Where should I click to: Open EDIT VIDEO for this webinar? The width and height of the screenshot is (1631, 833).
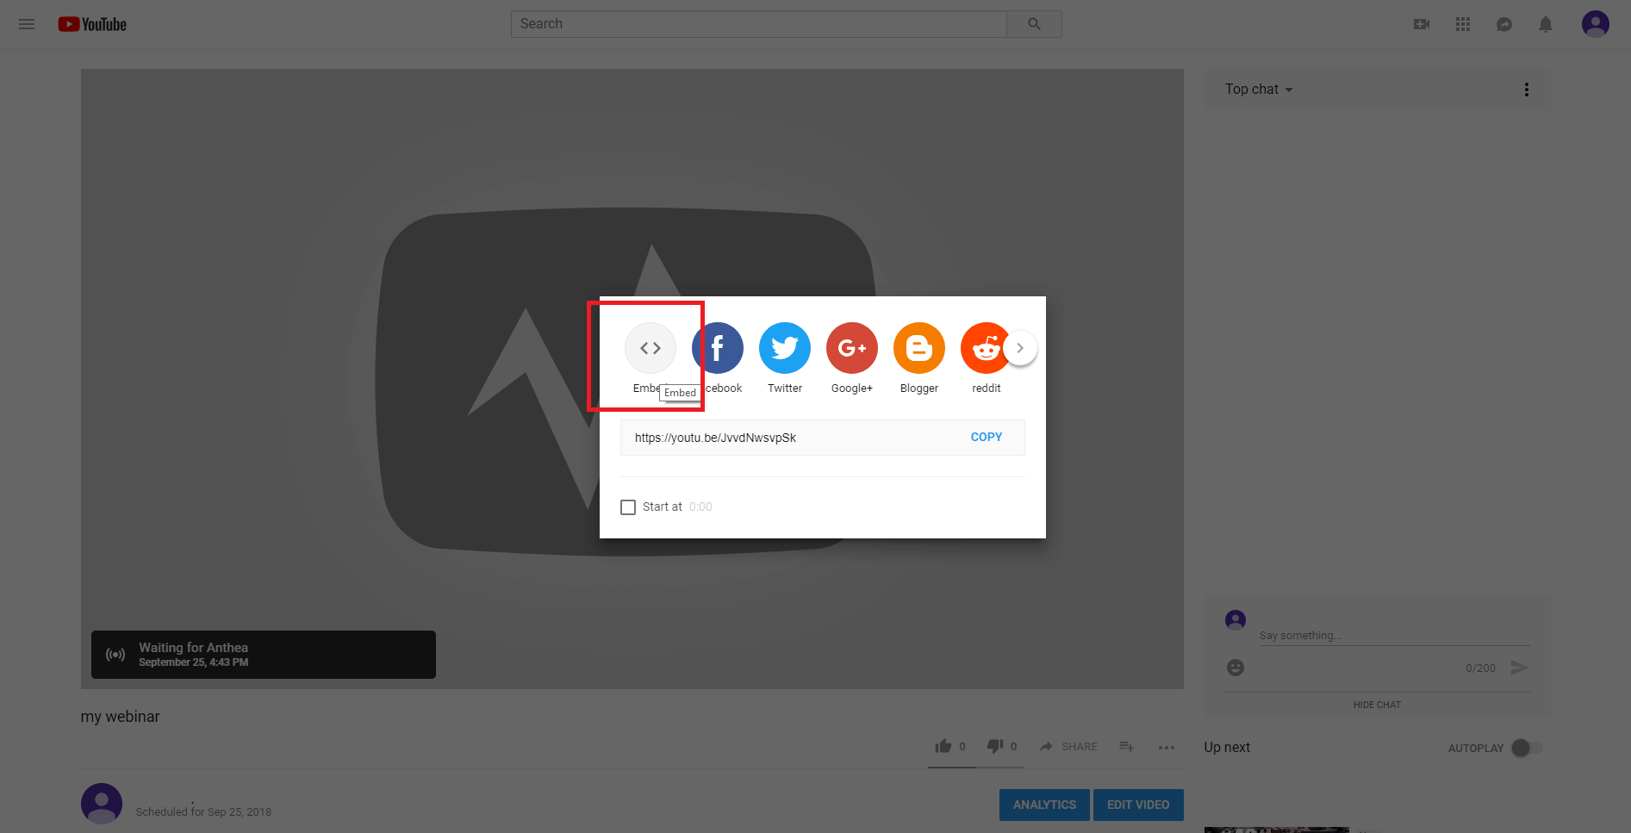tap(1138, 805)
